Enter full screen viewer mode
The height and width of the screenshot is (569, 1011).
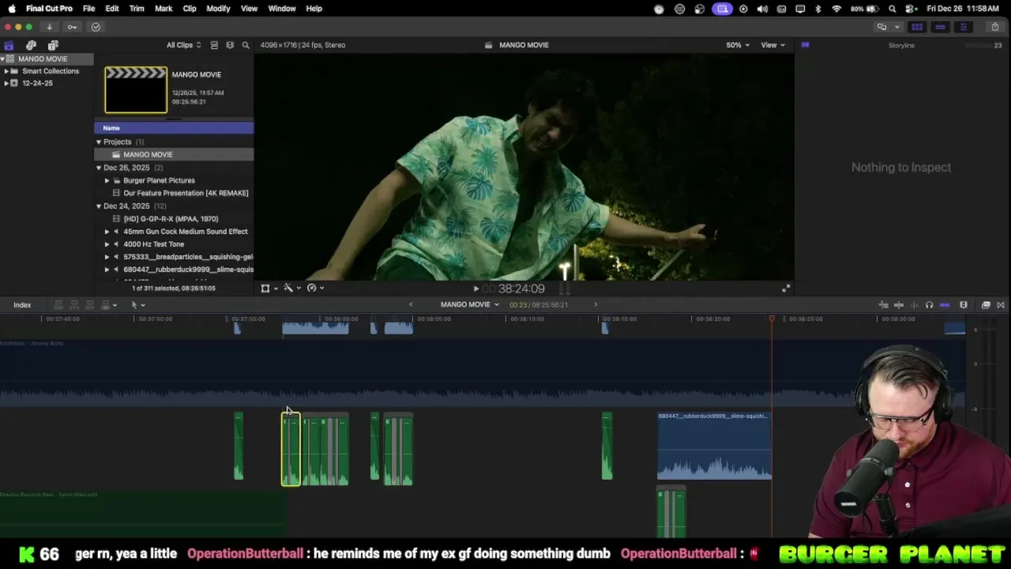(x=786, y=288)
